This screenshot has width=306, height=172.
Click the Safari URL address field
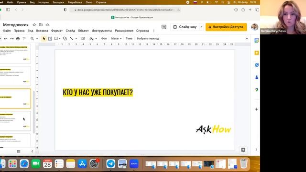coord(125,10)
